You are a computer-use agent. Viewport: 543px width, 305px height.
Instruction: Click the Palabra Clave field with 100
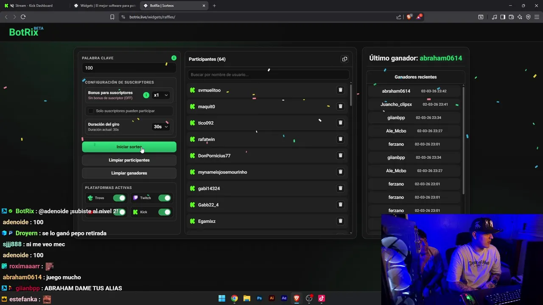point(129,68)
